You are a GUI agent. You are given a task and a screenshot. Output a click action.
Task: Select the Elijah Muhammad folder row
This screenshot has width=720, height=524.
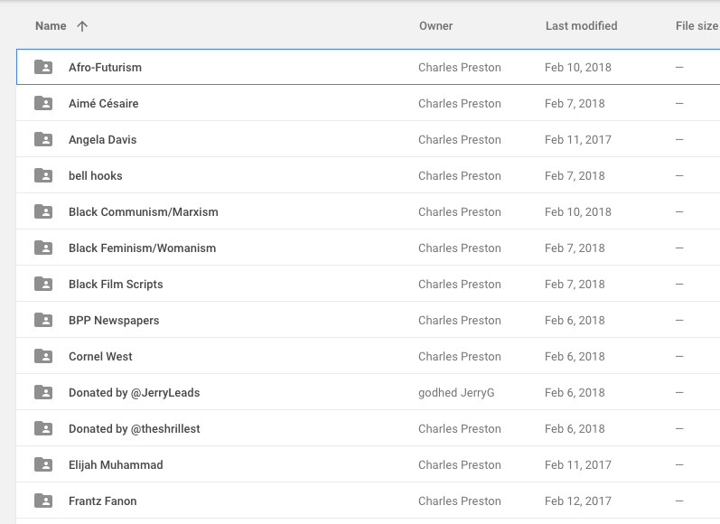[116, 464]
